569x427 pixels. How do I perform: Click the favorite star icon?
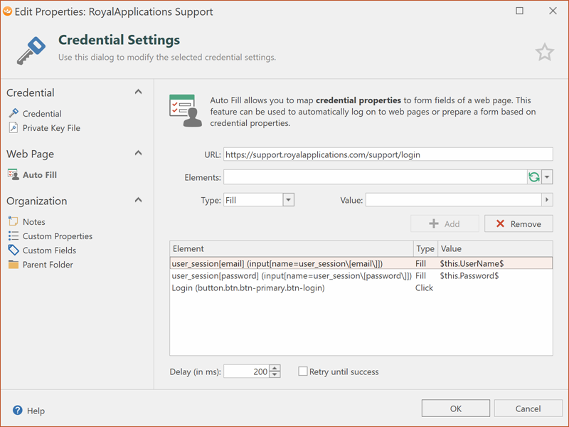click(544, 52)
